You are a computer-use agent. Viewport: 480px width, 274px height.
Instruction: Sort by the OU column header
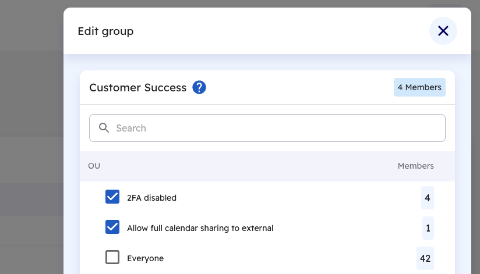[94, 166]
